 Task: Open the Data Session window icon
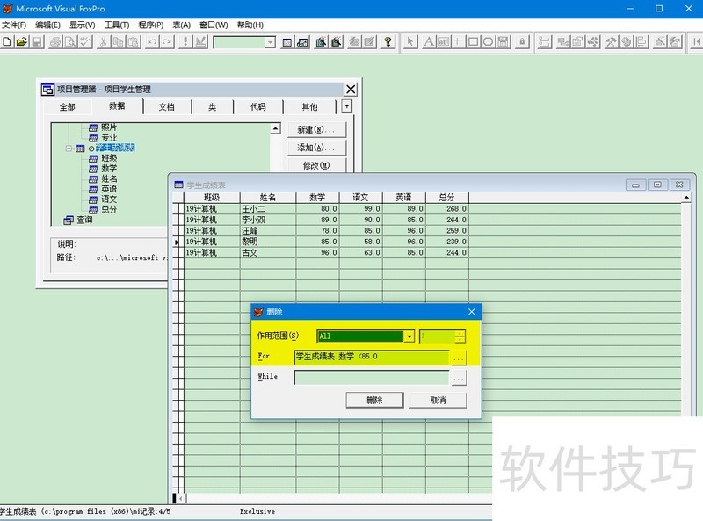302,42
